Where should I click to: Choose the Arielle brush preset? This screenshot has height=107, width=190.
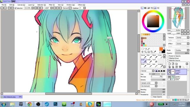pyautogui.click(x=149, y=61)
